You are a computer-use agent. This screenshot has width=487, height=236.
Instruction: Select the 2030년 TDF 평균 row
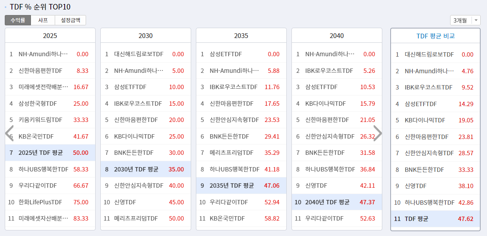(146, 169)
